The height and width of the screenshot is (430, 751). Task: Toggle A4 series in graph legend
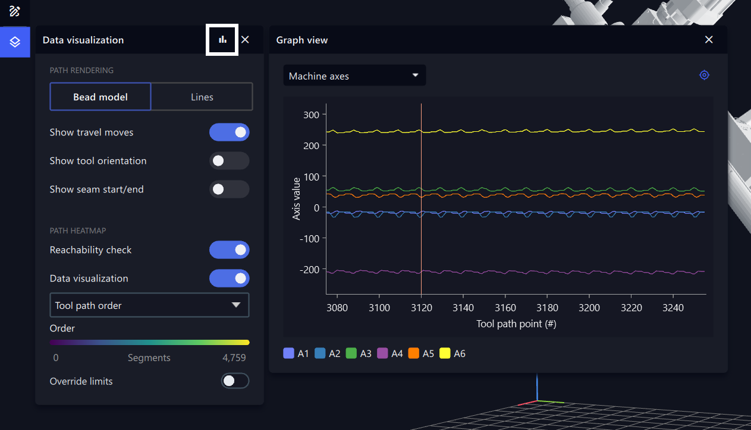pos(390,353)
